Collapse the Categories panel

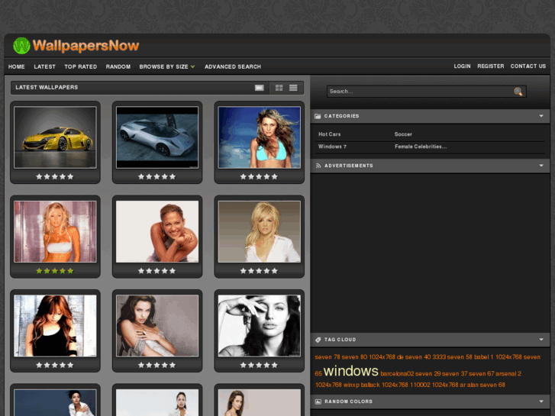coord(541,116)
